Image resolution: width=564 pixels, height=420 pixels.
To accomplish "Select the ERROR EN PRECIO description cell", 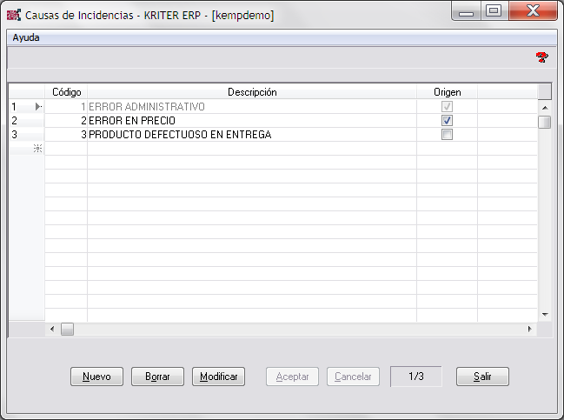I will [252, 121].
